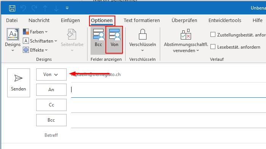Open the Farben color dropdown
The height and width of the screenshot is (149, 266).
pos(35,32)
